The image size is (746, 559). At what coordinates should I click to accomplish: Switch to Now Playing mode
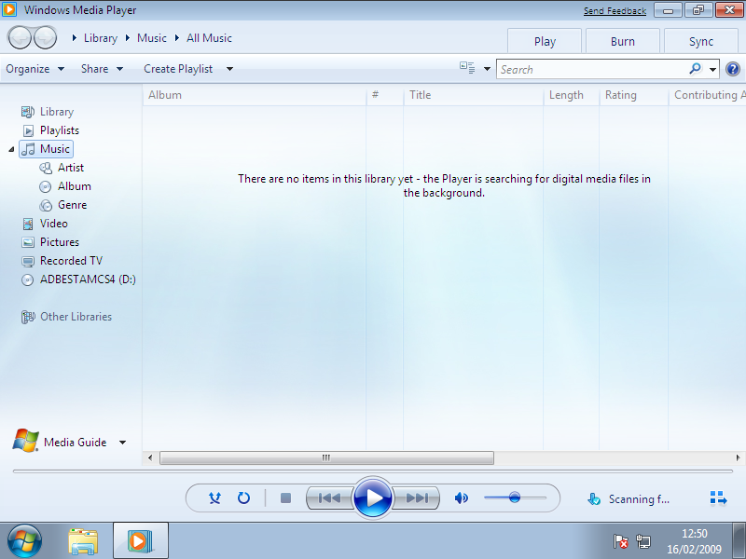[x=718, y=498]
